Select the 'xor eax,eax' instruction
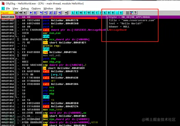Screen dimensions: 180x126 click(52, 33)
